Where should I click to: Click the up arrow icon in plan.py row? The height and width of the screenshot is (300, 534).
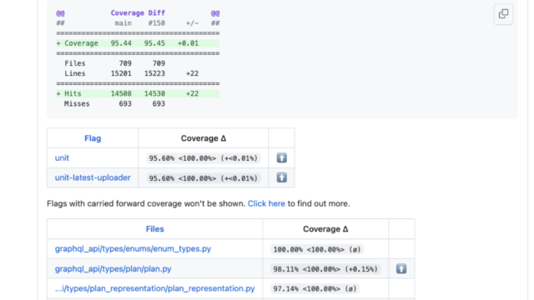point(401,268)
